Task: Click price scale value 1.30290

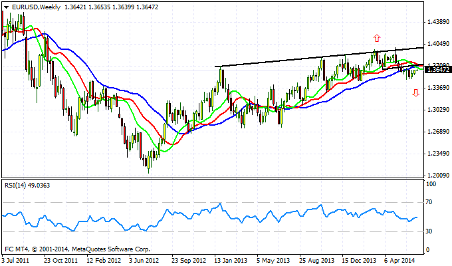Action: (x=439, y=110)
